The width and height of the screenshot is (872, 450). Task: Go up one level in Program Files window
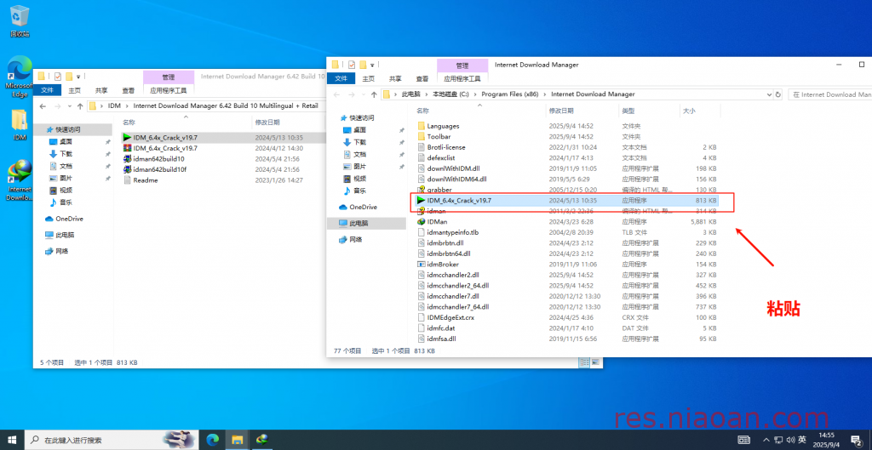pos(374,94)
